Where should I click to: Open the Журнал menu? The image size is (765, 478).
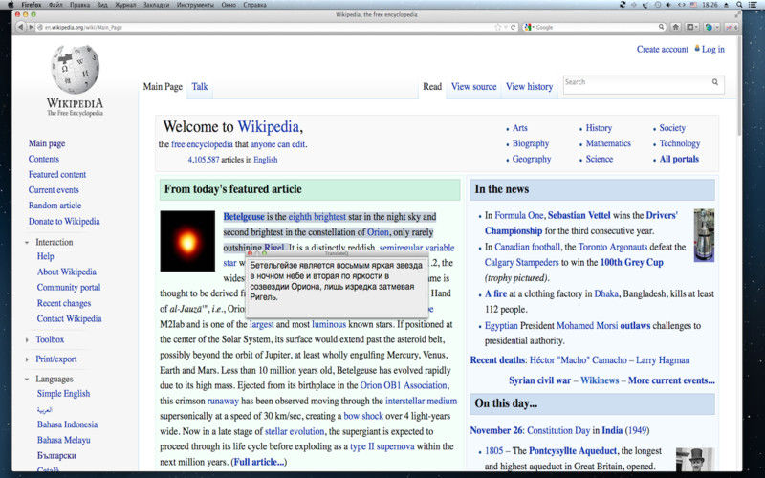(x=125, y=5)
